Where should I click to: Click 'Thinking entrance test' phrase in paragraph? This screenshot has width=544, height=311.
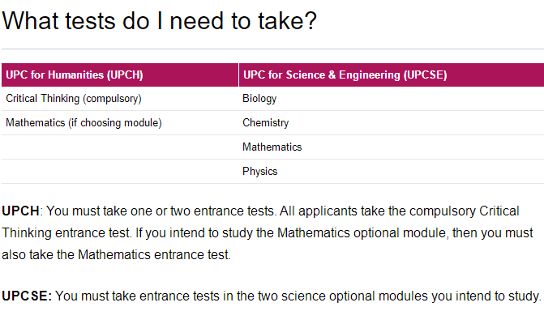click(x=66, y=233)
